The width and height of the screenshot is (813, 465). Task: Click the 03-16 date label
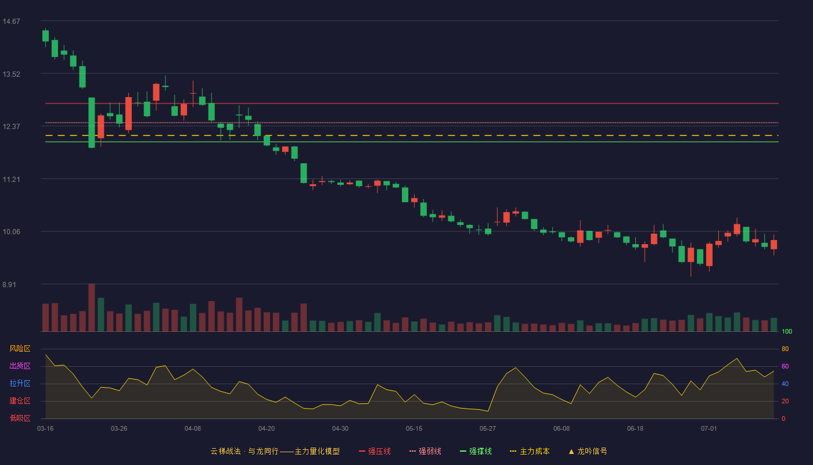point(45,428)
